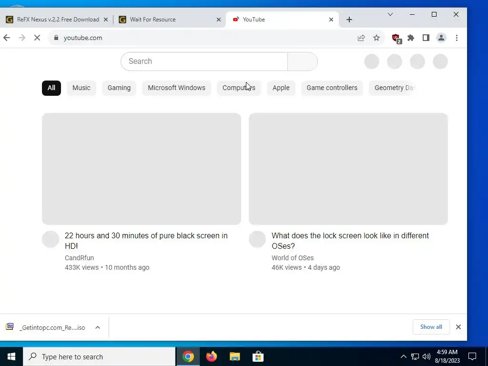The height and width of the screenshot is (366, 488).
Task: Click the padlock site info icon
Action: (56, 38)
